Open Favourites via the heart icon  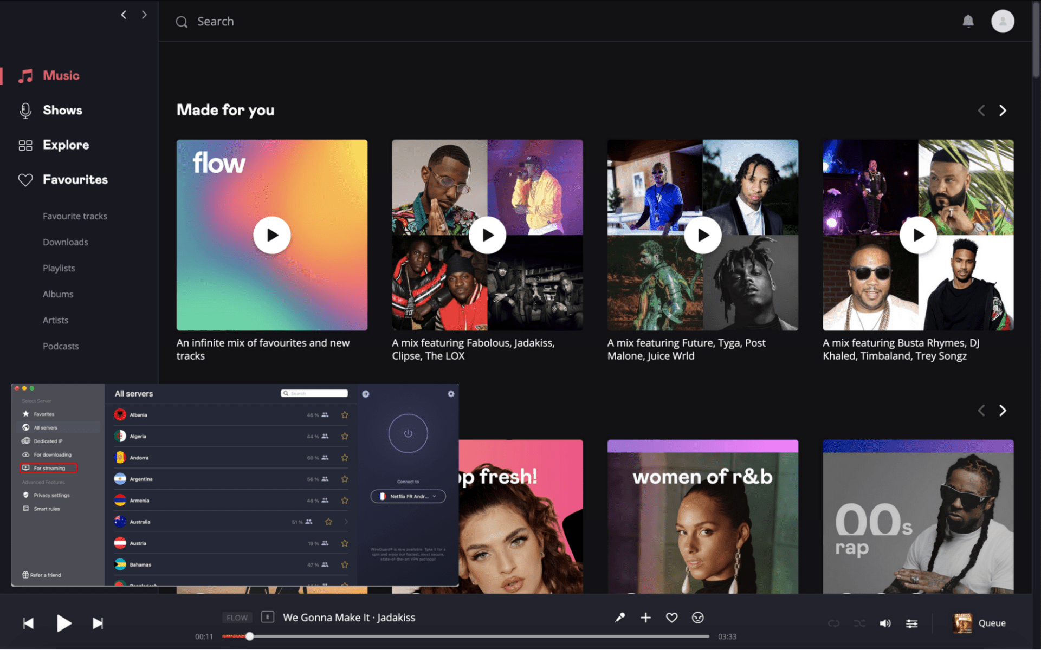coord(25,179)
